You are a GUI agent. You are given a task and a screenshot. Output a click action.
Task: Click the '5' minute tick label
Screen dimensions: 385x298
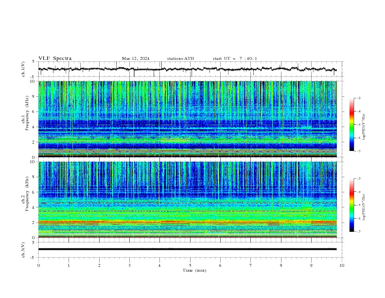tap(190, 265)
